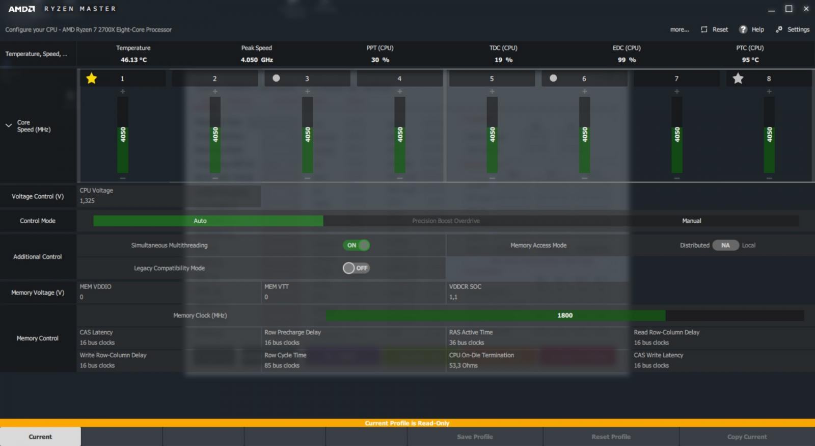
Task: Click Row Cycle Time 85 bus clocks
Action: [x=354, y=360]
